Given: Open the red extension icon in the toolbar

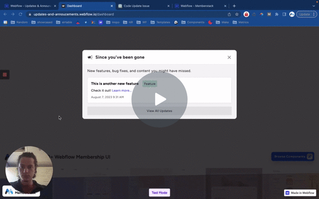Looking at the screenshot, I should (x=246, y=14).
